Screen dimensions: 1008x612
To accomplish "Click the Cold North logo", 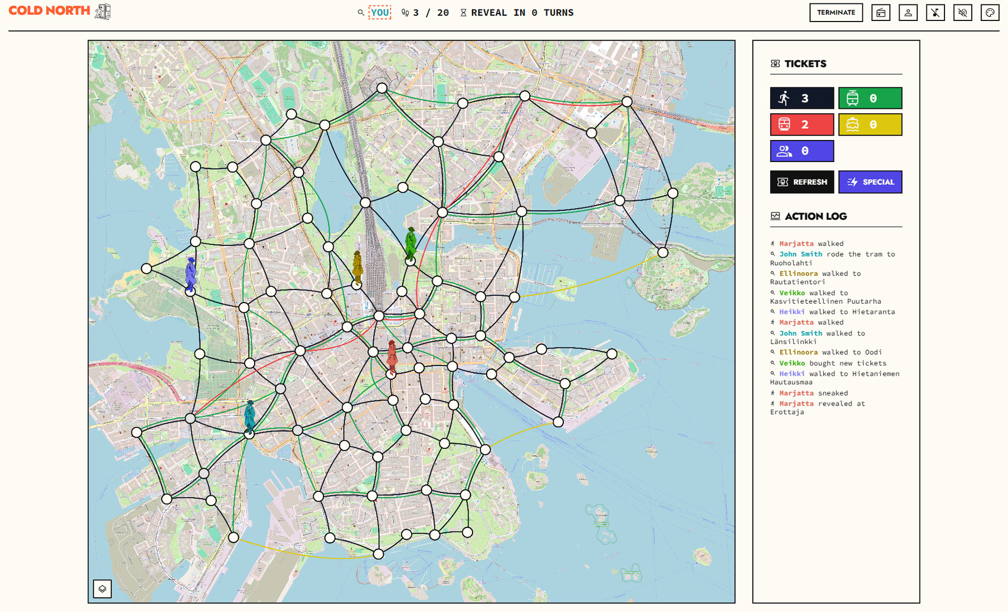I will tap(49, 11).
